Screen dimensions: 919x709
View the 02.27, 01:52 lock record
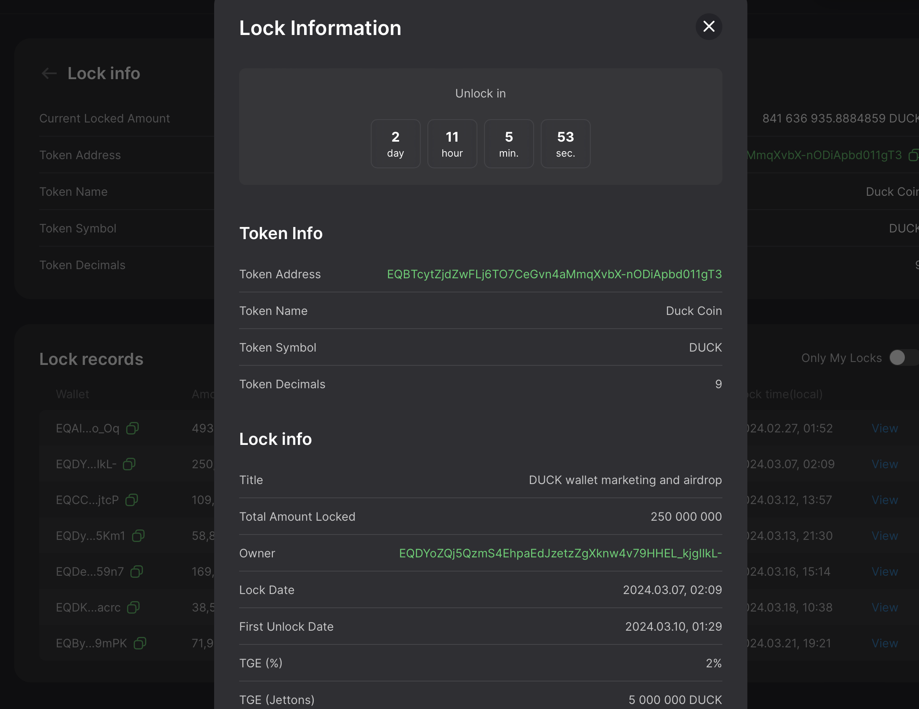(884, 428)
